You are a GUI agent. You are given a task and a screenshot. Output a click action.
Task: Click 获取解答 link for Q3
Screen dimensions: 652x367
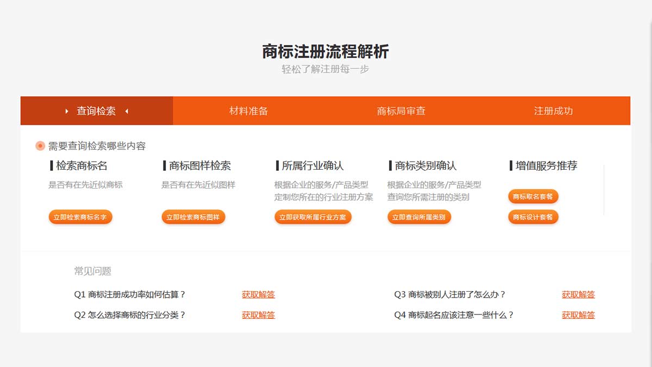pyautogui.click(x=578, y=295)
